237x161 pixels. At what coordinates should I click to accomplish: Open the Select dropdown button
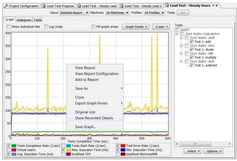pyautogui.click(x=192, y=151)
